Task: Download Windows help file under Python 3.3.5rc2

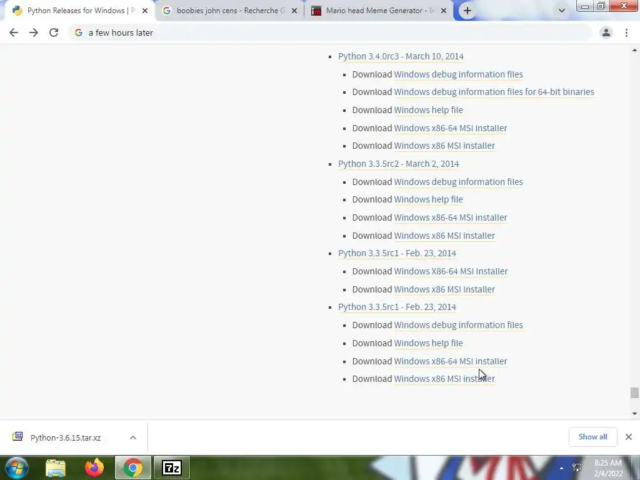Action: point(428,199)
